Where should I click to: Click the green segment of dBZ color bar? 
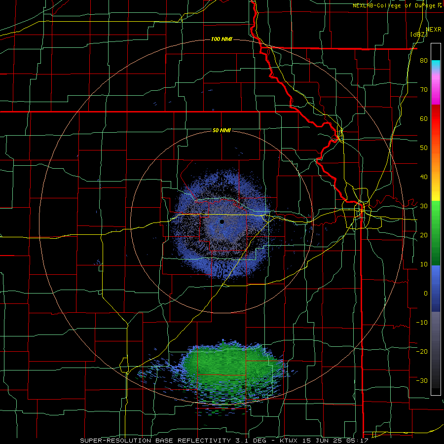pyautogui.click(x=436, y=233)
